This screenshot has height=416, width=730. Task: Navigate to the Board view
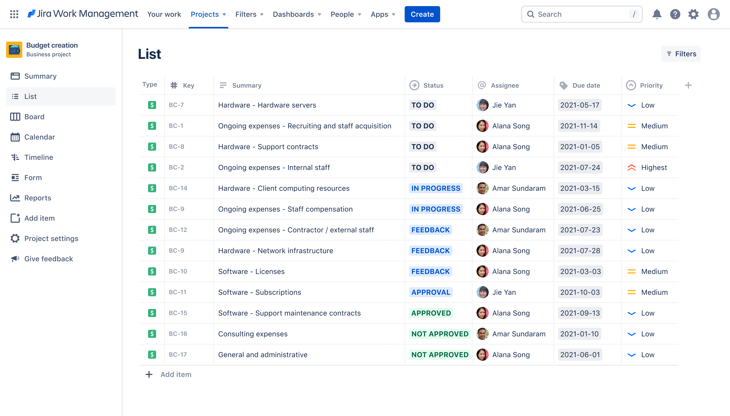pyautogui.click(x=34, y=116)
